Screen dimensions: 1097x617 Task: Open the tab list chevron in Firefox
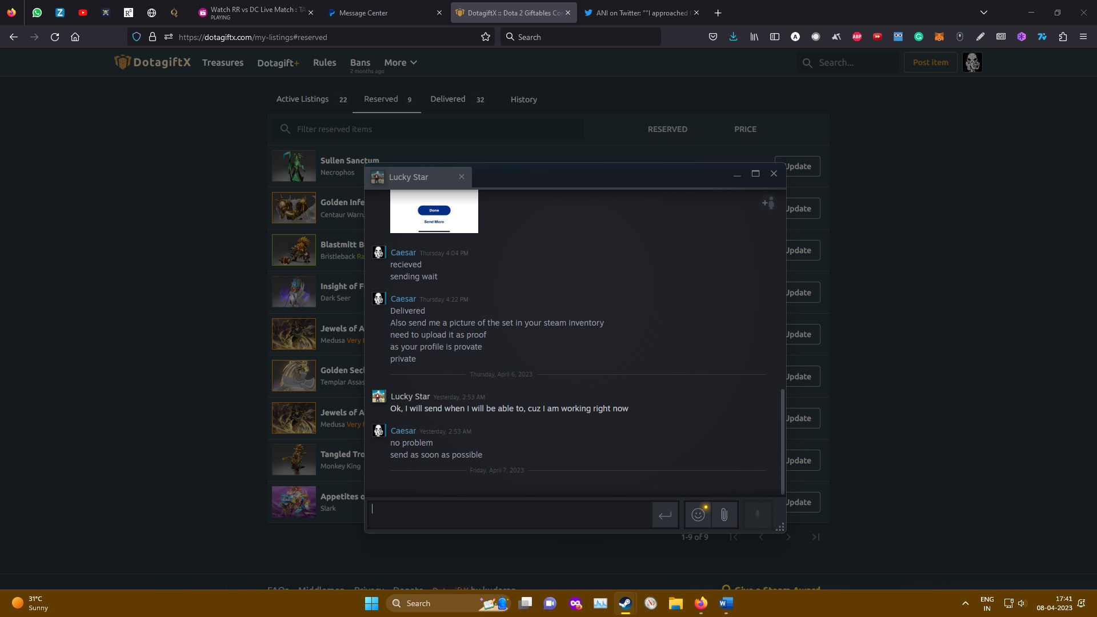[983, 13]
